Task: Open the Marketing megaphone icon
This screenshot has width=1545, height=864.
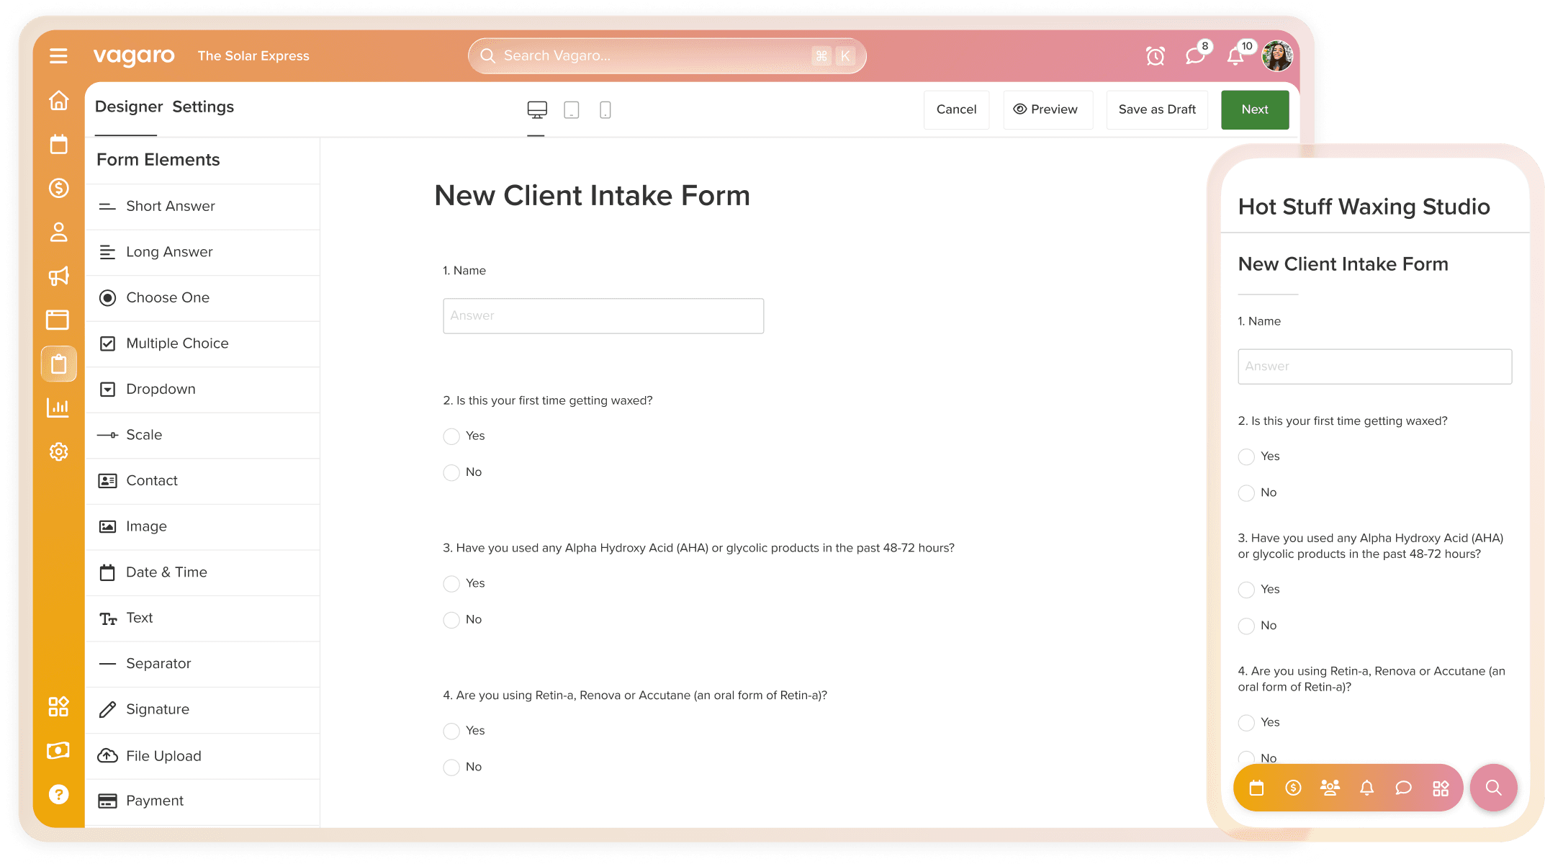Action: (58, 276)
